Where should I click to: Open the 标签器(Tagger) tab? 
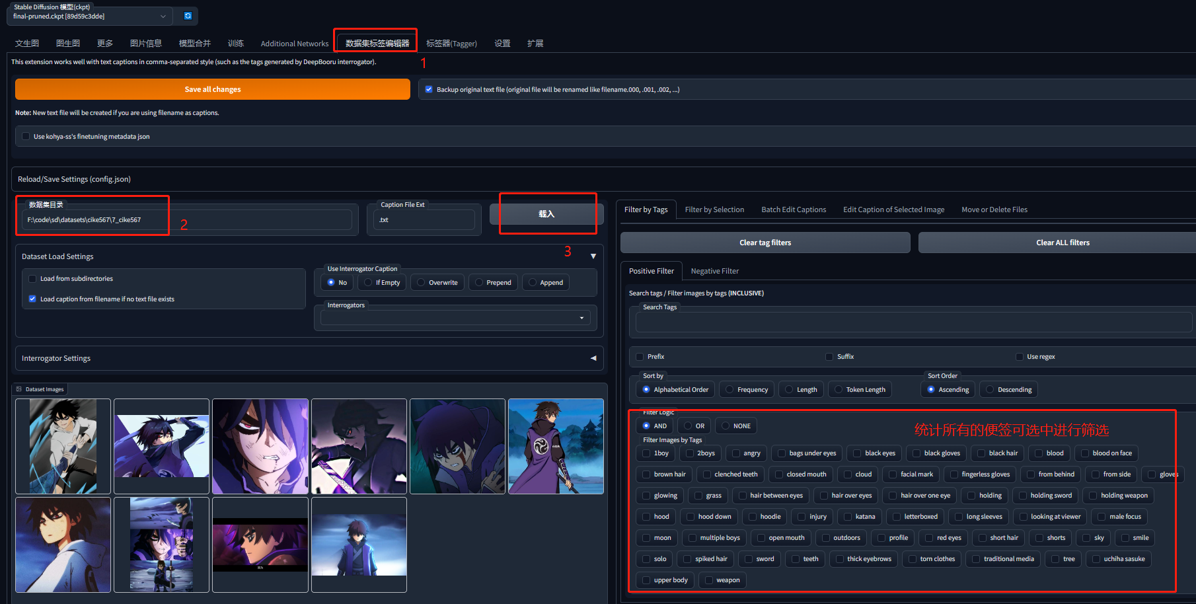click(x=451, y=44)
